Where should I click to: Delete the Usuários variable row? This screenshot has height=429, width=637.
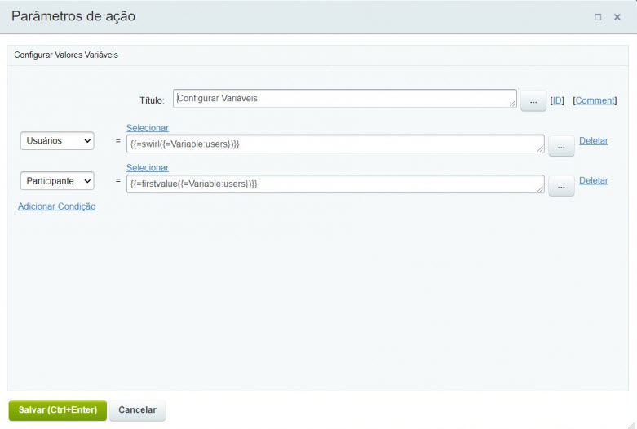coord(593,140)
